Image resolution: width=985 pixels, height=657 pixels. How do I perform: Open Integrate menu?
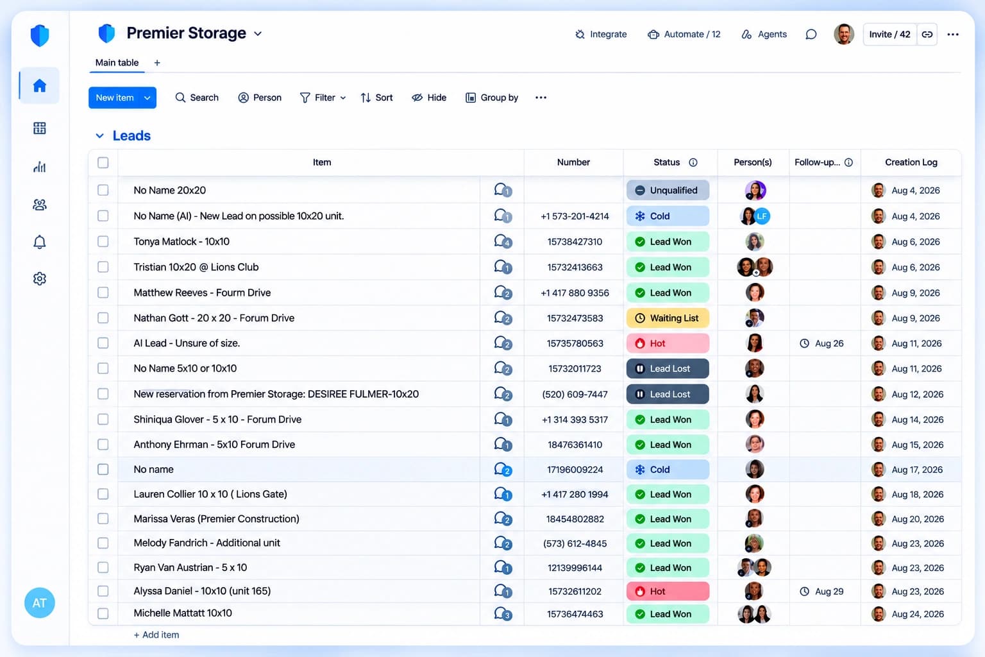[601, 34]
